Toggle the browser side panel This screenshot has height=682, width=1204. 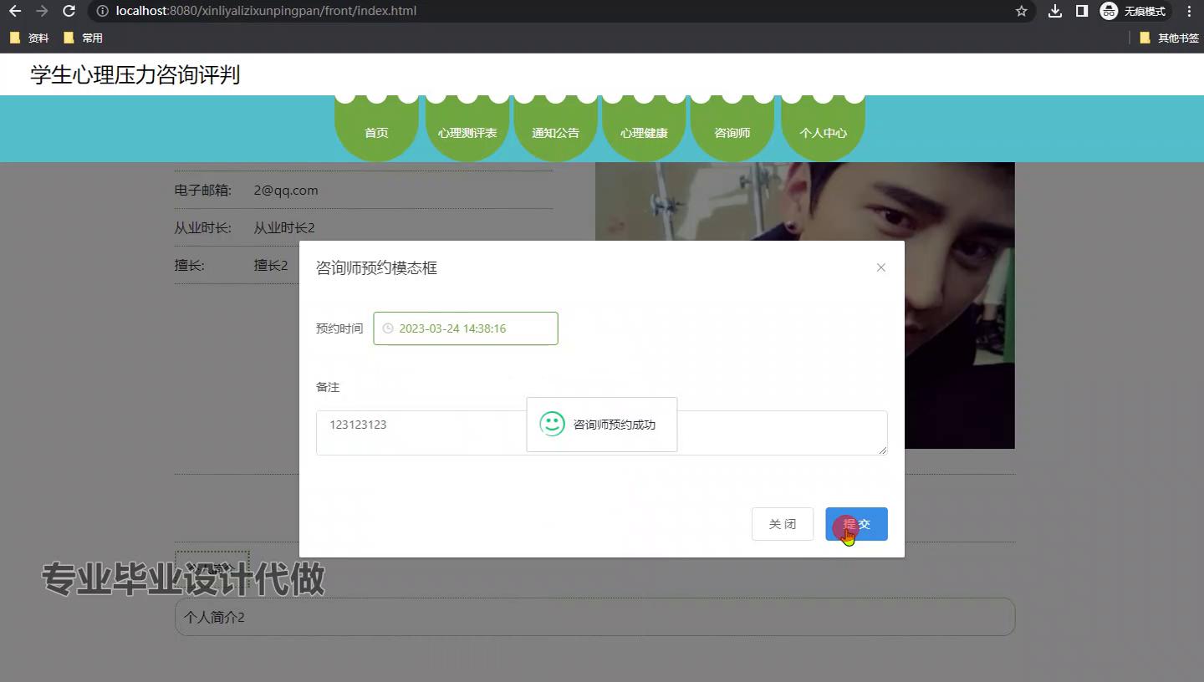(1081, 12)
